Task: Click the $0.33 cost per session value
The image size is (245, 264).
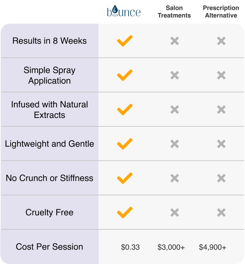Action: point(130,247)
